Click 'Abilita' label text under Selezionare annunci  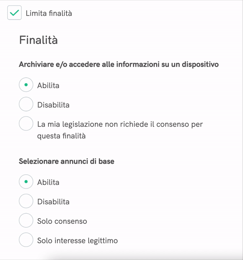[x=48, y=182]
